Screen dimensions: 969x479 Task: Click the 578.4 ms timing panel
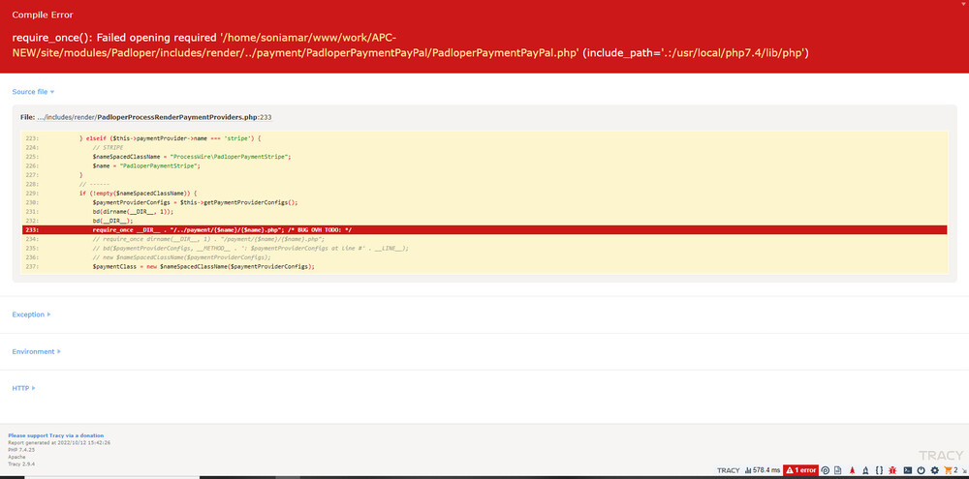click(x=763, y=470)
